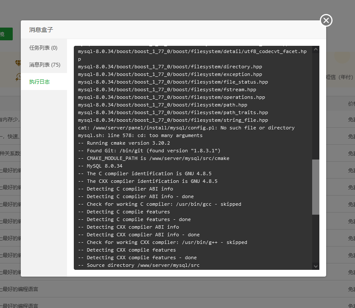Click 'The CXX compiler identification is GNU 4.8.5'
The height and width of the screenshot is (308, 355).
tap(148, 181)
